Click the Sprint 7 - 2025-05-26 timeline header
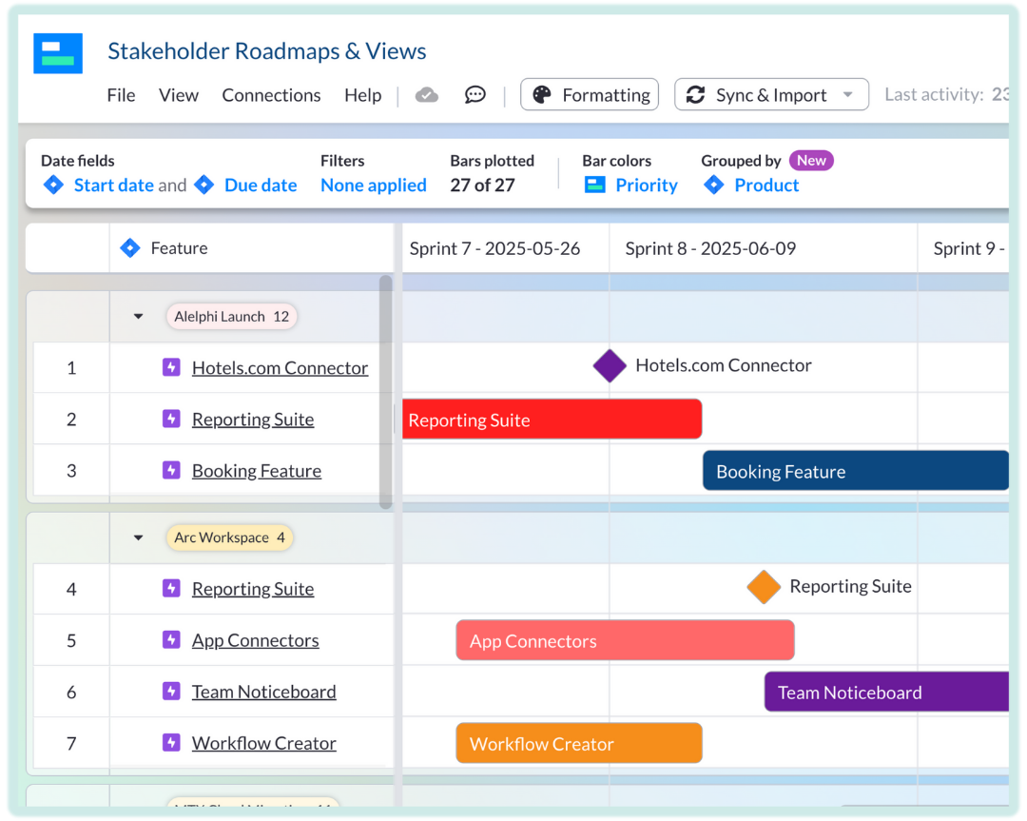 click(x=505, y=248)
